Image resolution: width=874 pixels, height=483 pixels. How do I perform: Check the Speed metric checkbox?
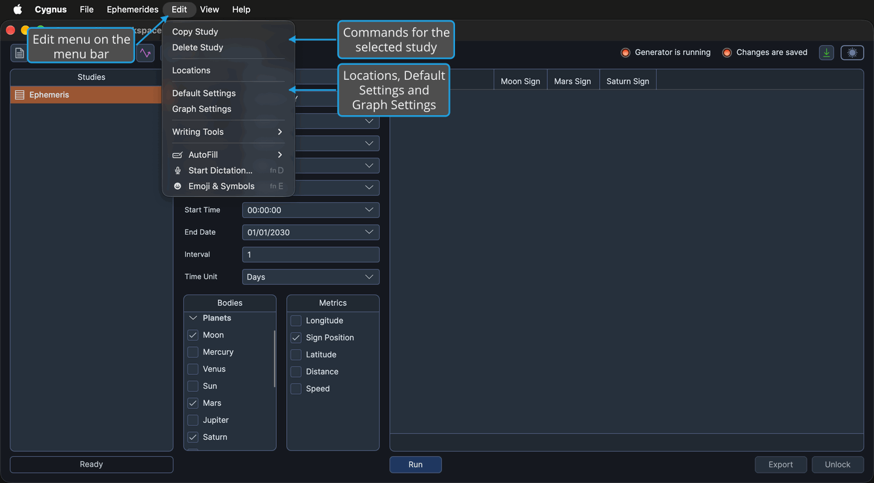point(296,389)
